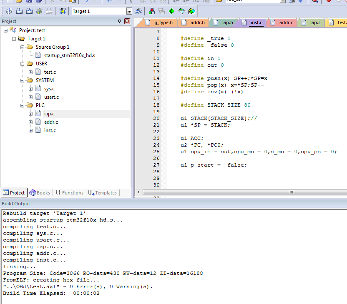
Task: Expand the addr.c file node
Action: 30,122
